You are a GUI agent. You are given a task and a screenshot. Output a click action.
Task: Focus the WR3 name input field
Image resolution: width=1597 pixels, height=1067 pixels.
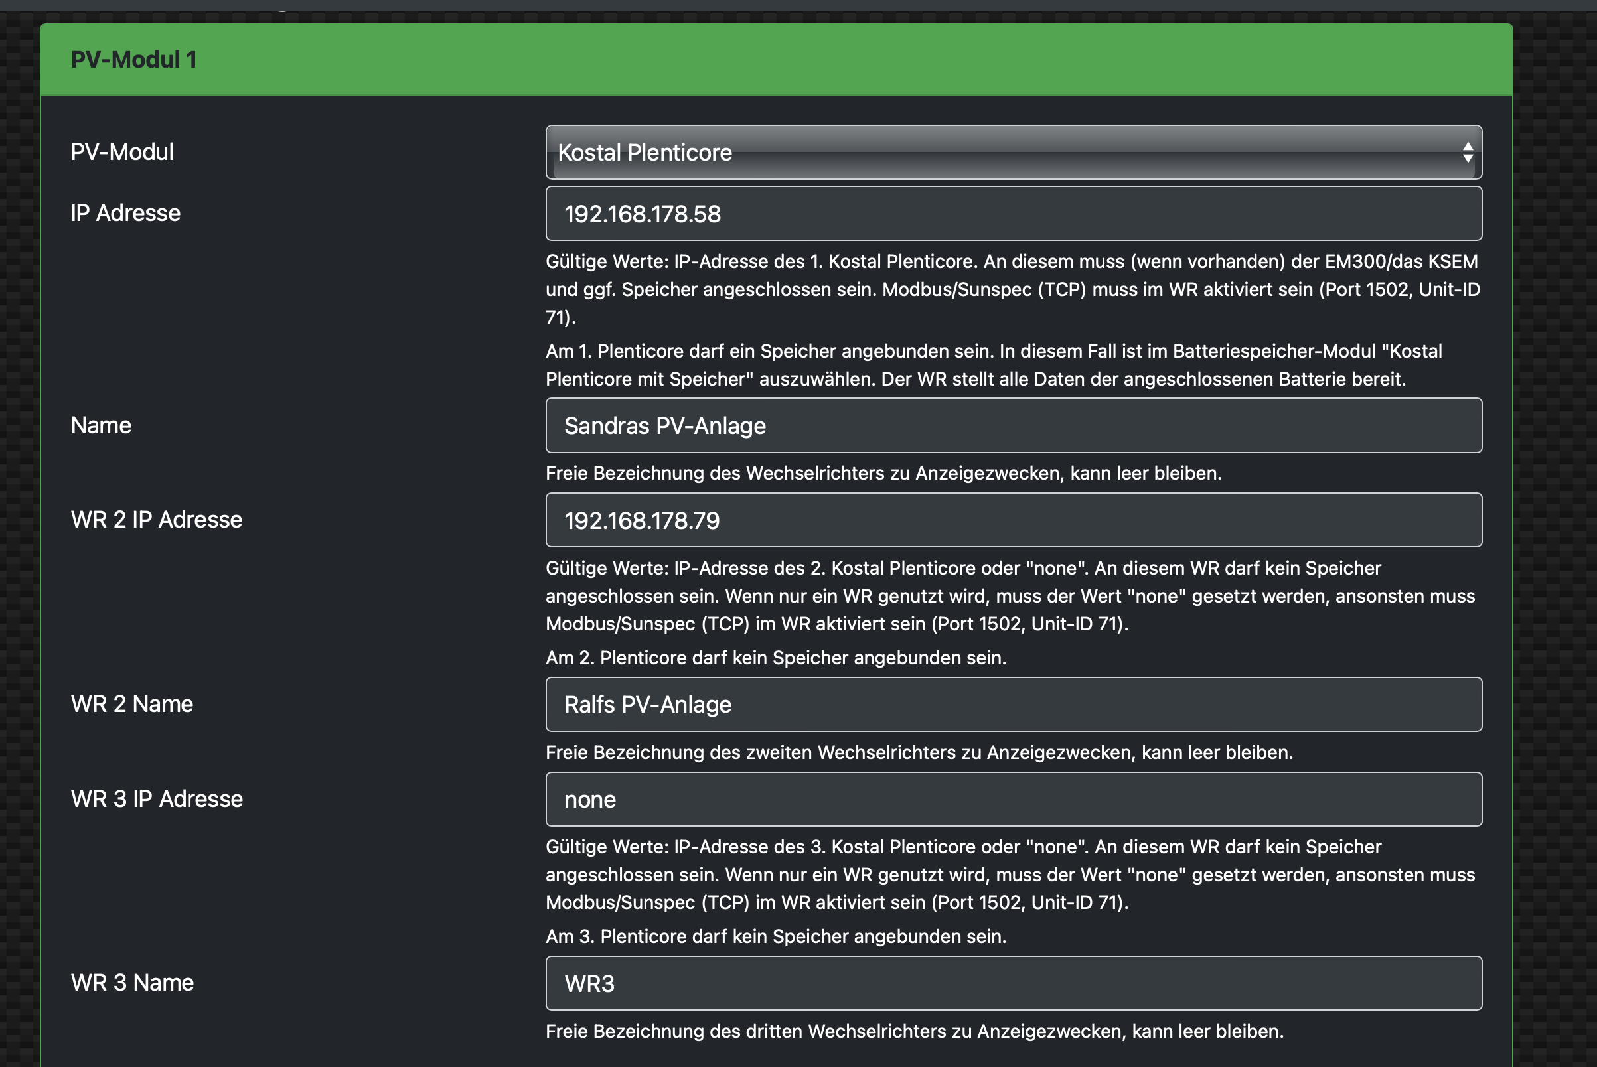tap(1013, 983)
